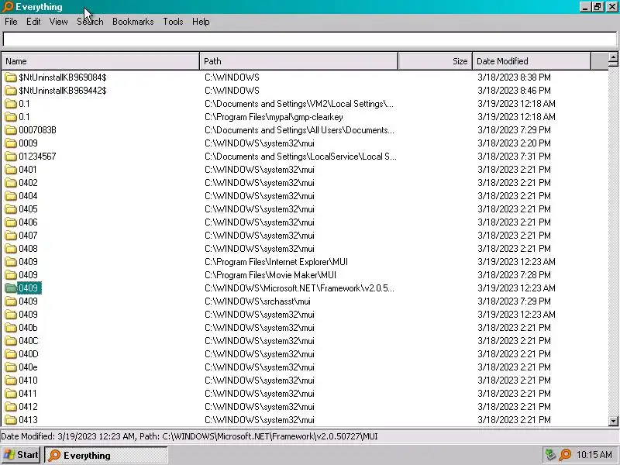Select the $NtUninstallKB969084$ folder icon
The height and width of the screenshot is (465, 620).
[11, 77]
